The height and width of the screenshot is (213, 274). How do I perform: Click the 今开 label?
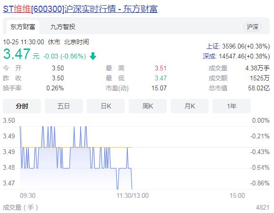click(x=12, y=68)
